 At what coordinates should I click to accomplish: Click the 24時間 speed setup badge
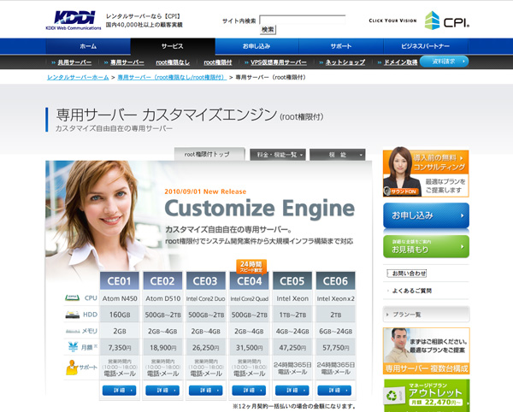pos(251,266)
